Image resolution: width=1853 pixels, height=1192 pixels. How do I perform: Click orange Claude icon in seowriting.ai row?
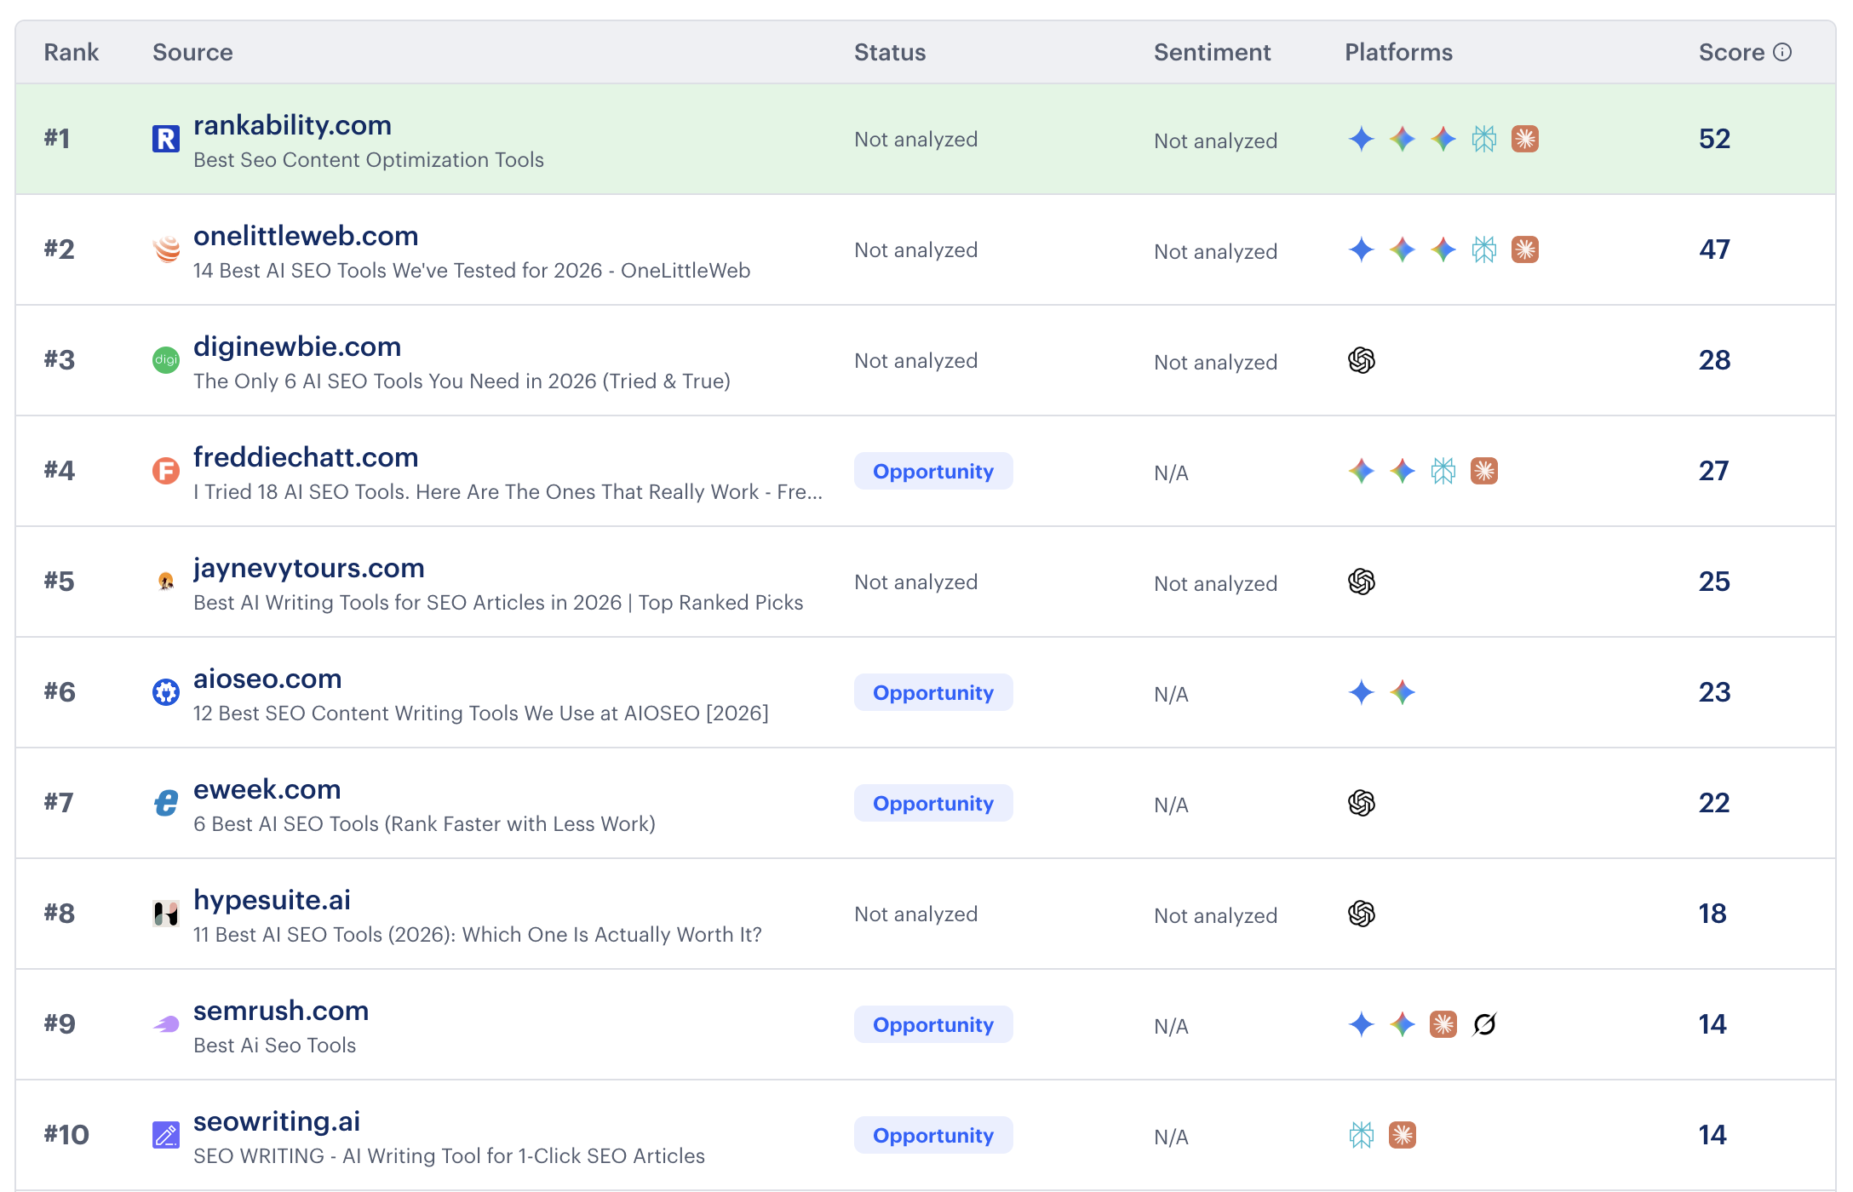pyautogui.click(x=1403, y=1135)
